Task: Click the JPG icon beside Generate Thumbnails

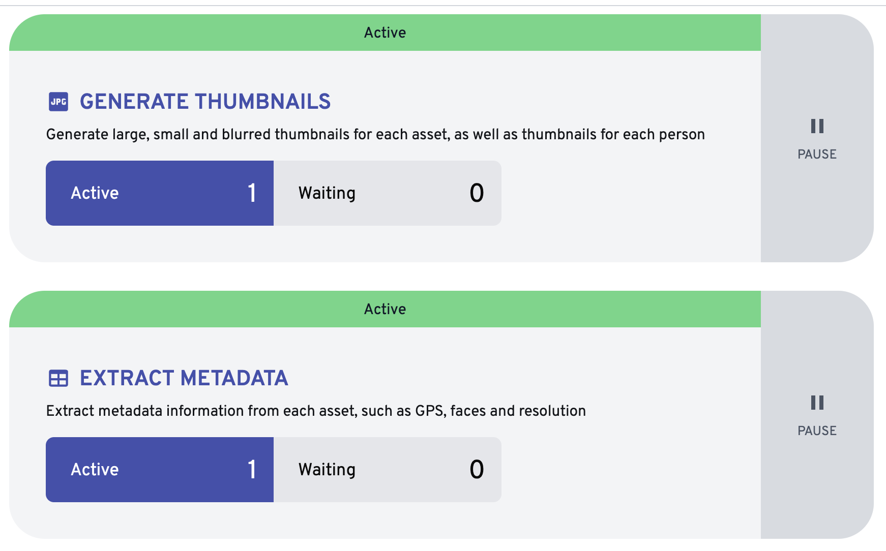Action: click(58, 102)
